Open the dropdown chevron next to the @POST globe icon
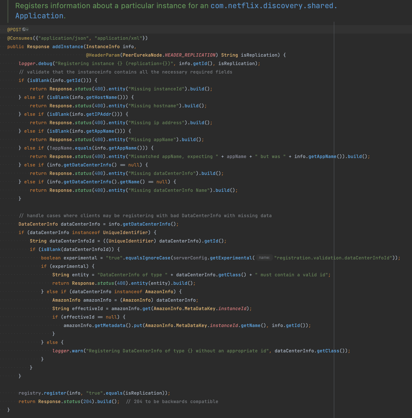This screenshot has height=418, width=412. (x=27, y=30)
